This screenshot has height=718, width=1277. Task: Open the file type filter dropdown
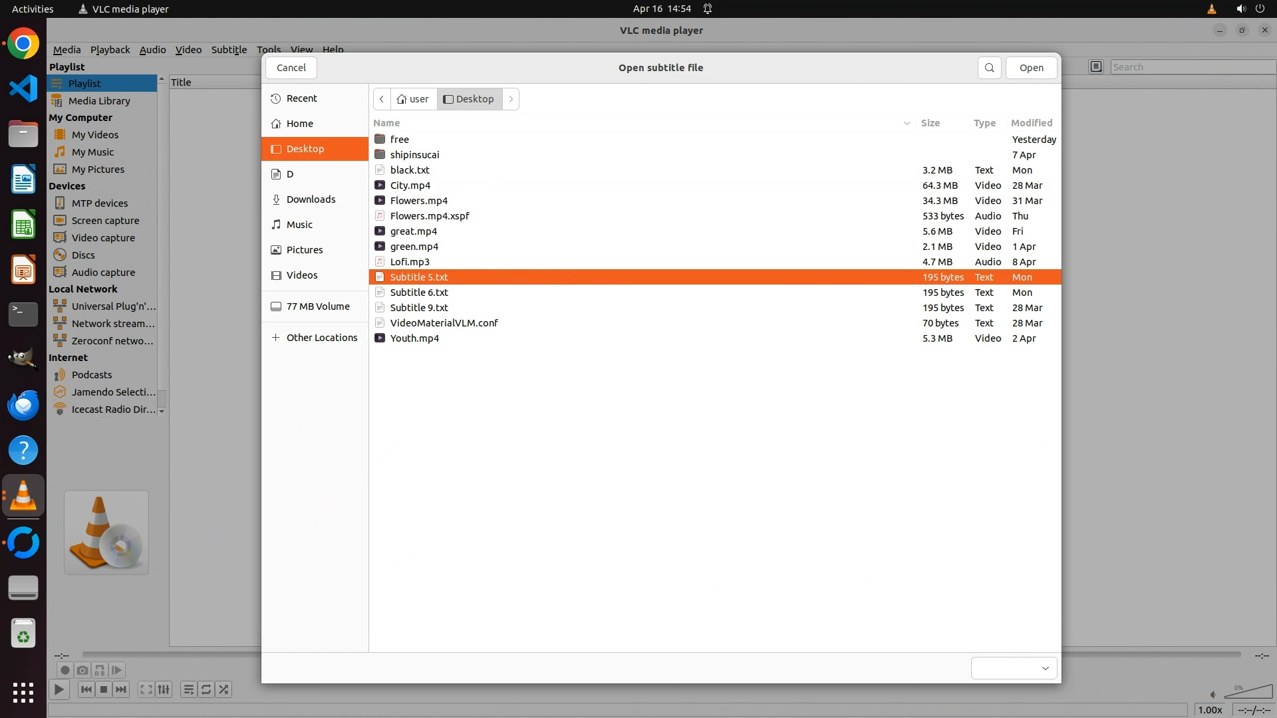click(x=1014, y=668)
